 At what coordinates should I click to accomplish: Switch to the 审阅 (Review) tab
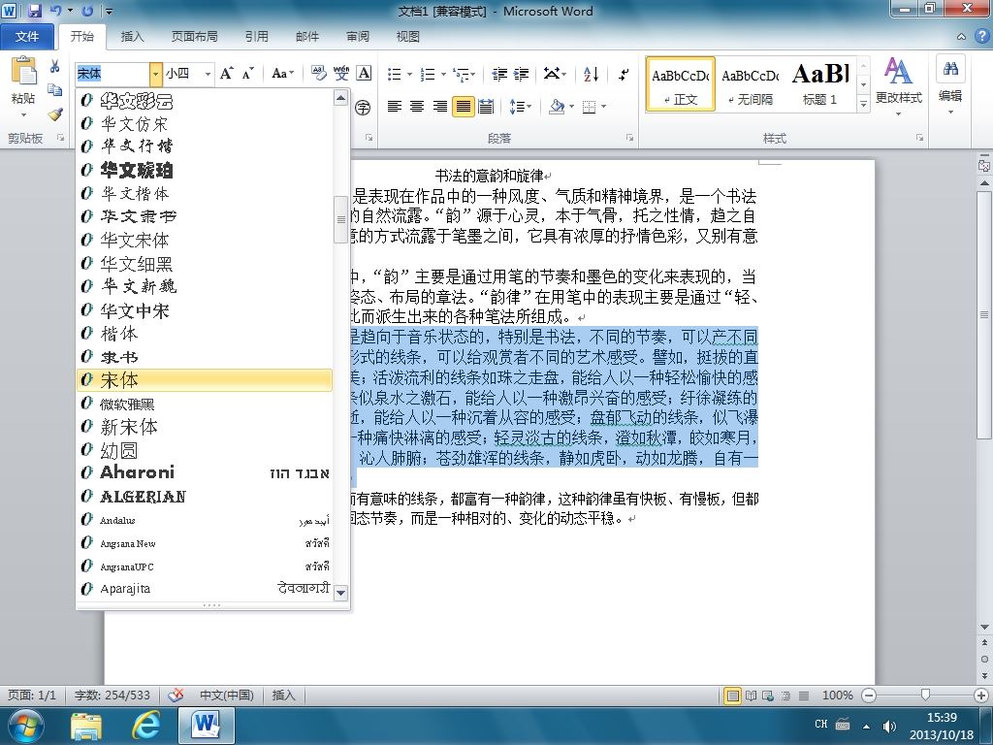coord(358,37)
